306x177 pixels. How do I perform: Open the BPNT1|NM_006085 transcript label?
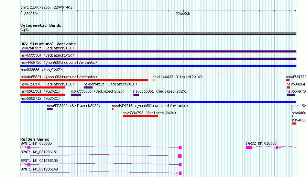[36, 143]
